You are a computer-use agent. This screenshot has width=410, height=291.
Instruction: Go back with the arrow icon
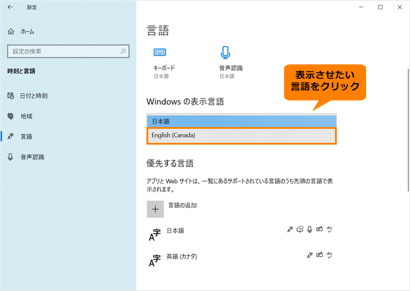coord(11,7)
